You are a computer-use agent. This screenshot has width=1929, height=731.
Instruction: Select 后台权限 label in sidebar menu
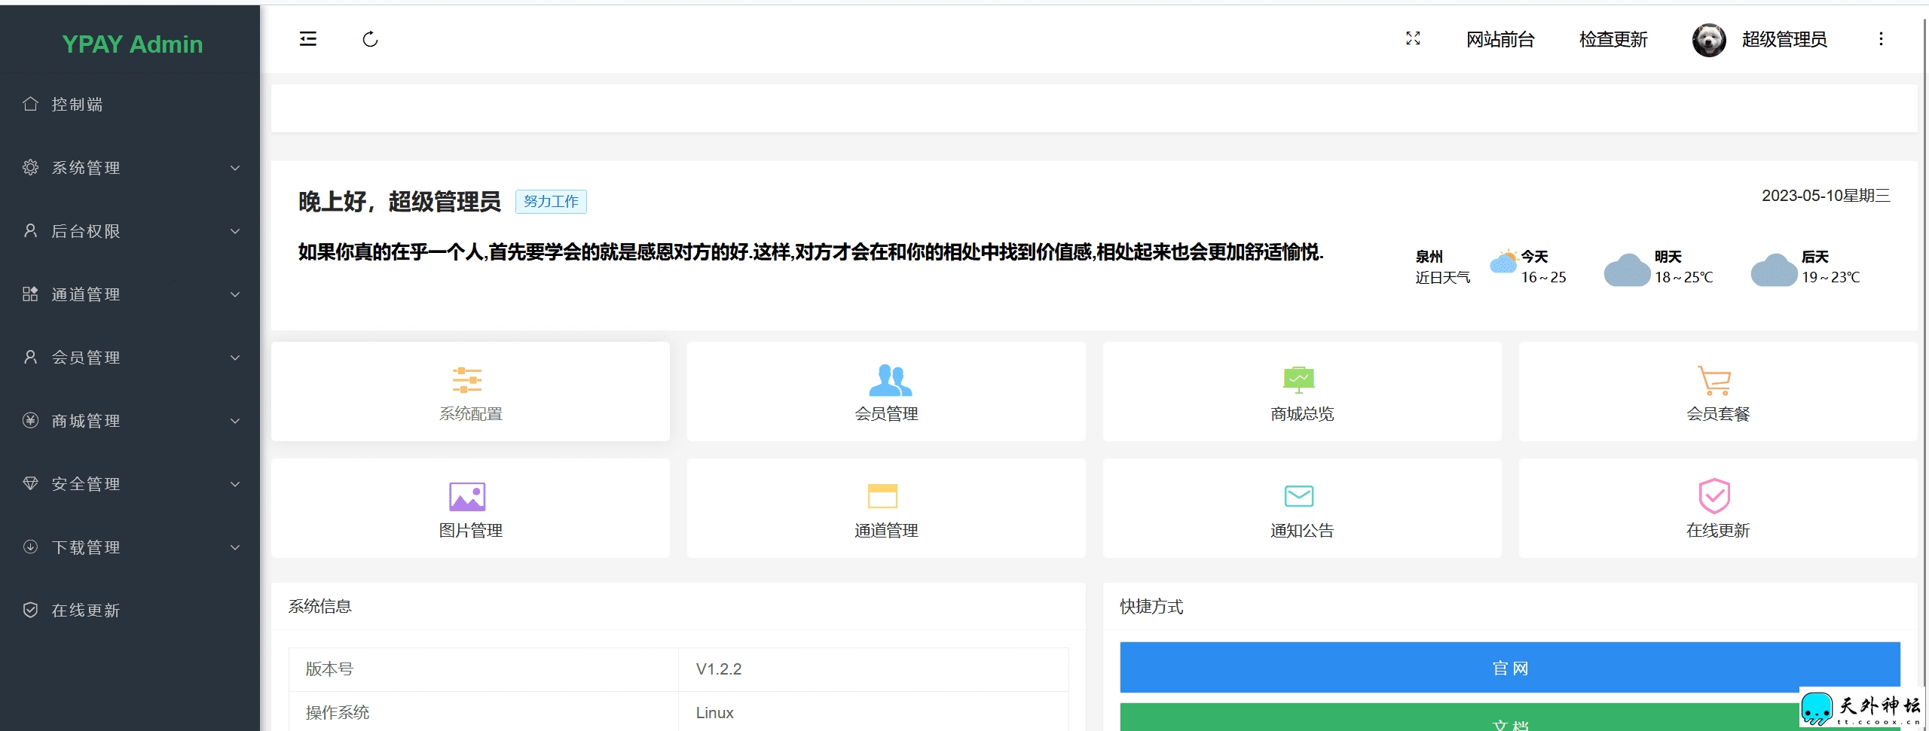click(86, 231)
